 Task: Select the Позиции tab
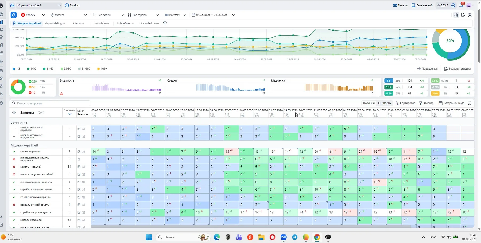368,103
